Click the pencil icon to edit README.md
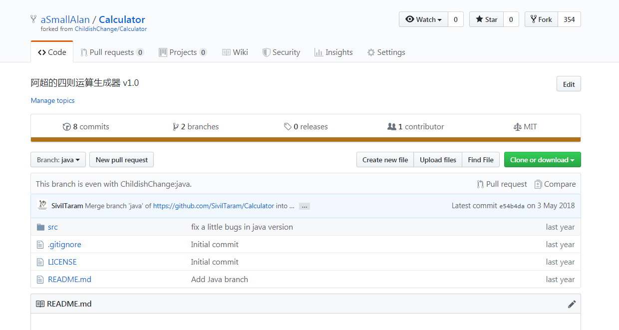This screenshot has height=330, width=619. [572, 304]
